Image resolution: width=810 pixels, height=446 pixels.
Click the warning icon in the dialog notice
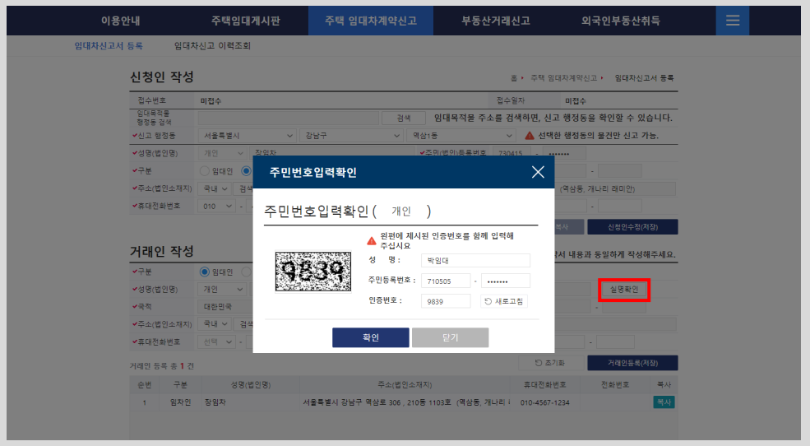coord(372,241)
